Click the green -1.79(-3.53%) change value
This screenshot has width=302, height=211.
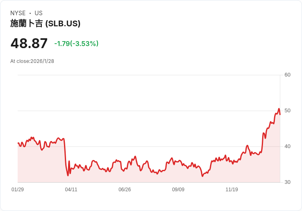pyautogui.click(x=76, y=44)
